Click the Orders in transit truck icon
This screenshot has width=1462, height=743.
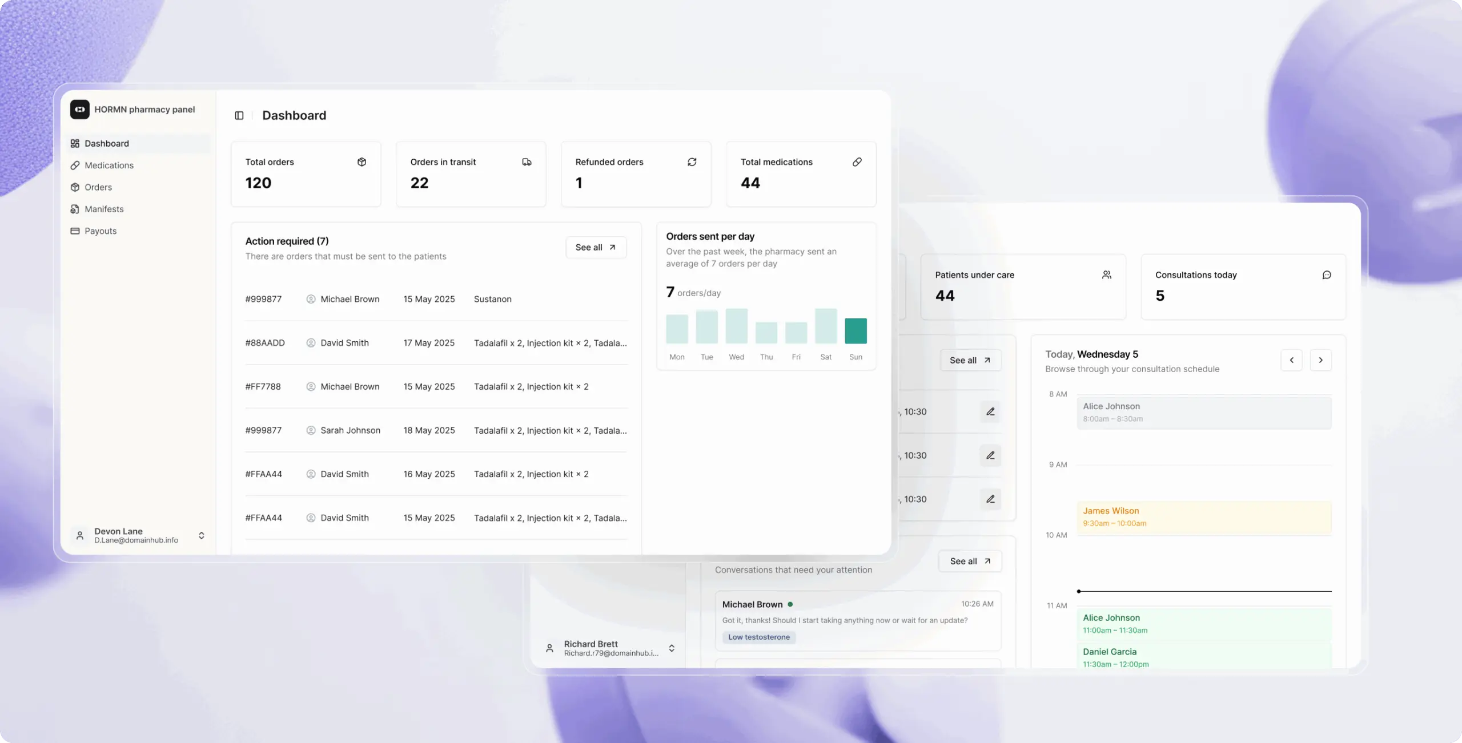[x=527, y=162]
